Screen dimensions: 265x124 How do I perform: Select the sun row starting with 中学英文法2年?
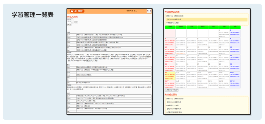click(x=109, y=96)
